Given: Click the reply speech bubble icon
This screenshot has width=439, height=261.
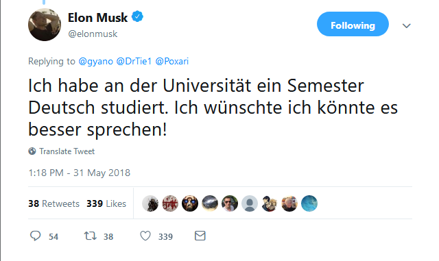Looking at the screenshot, I should click(x=35, y=236).
